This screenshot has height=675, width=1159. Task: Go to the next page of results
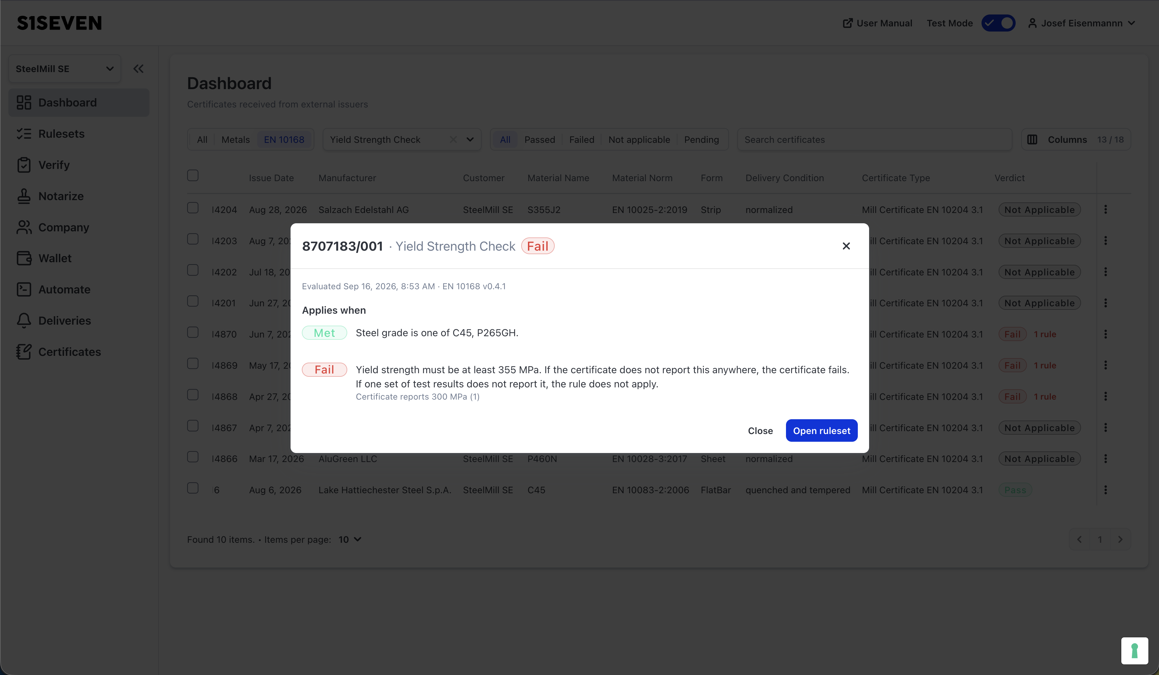(1120, 540)
